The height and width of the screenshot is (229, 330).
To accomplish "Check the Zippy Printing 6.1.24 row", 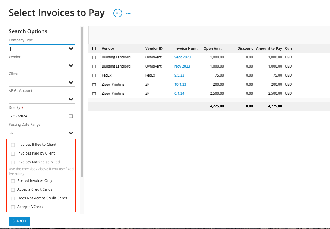I will point(94,94).
